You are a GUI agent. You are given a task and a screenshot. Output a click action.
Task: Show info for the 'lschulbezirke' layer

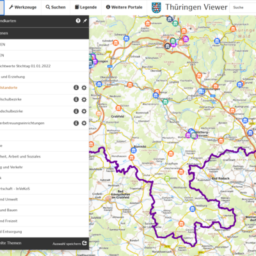coord(76,99)
